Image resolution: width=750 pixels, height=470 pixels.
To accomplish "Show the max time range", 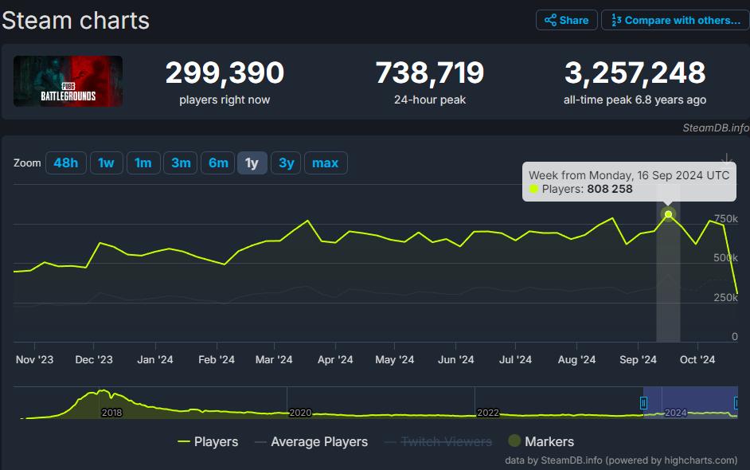I will pyautogui.click(x=326, y=163).
